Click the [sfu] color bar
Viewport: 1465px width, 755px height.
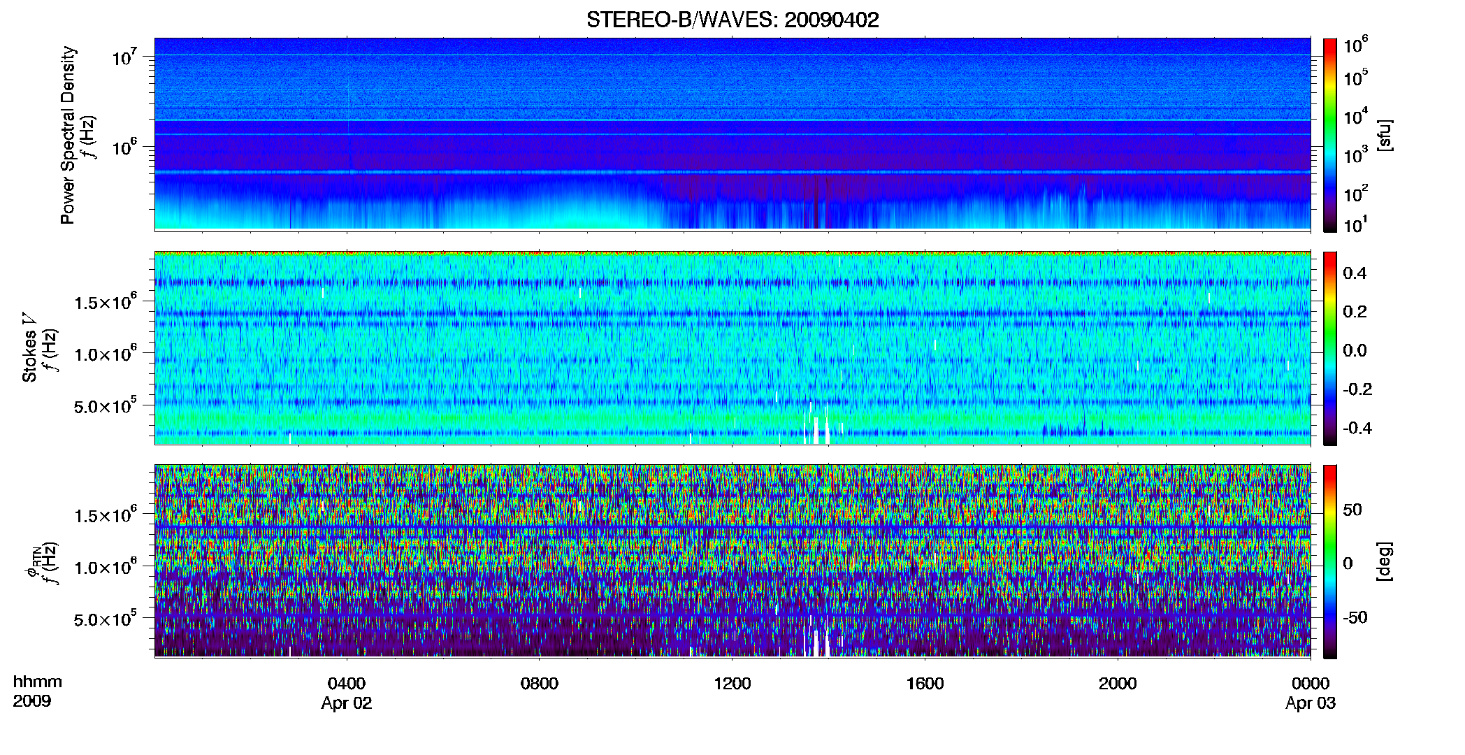[1330, 135]
